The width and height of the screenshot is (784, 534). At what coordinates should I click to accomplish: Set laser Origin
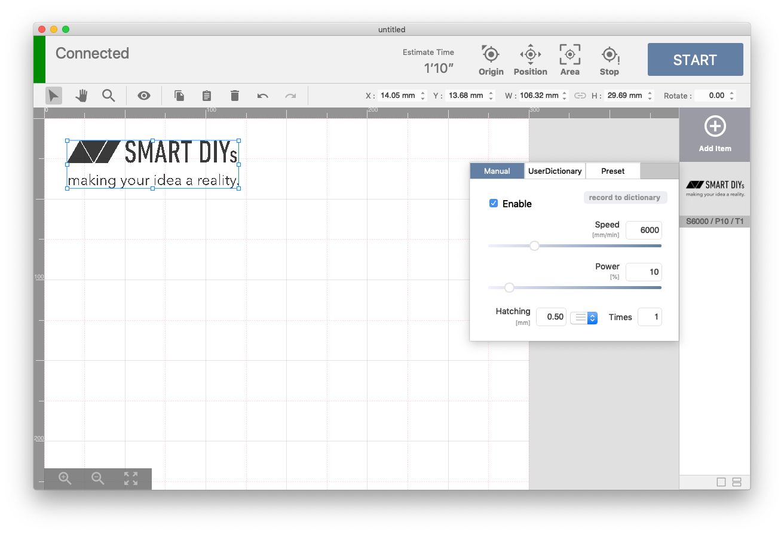(491, 60)
